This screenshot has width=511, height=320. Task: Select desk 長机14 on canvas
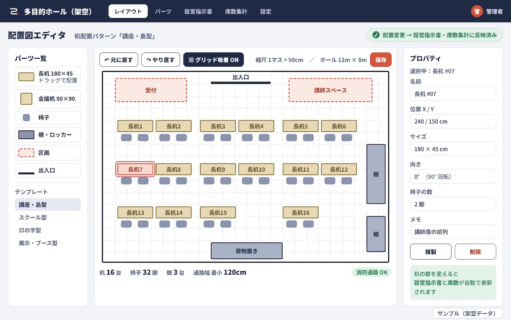[x=173, y=213]
